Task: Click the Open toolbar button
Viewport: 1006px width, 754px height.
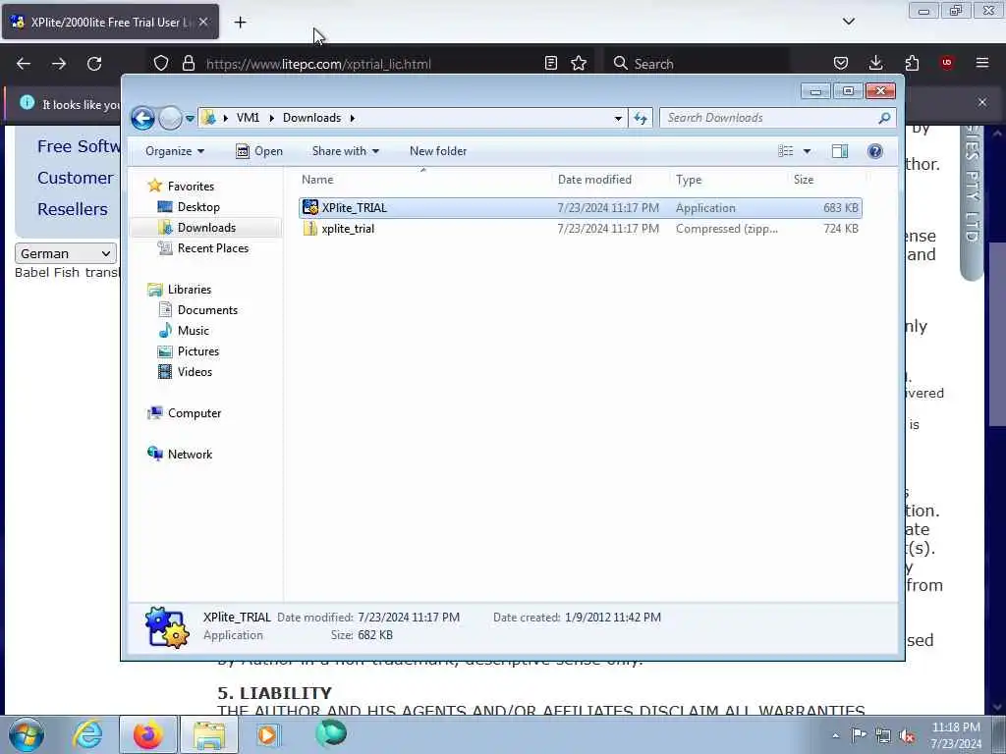Action: (x=259, y=151)
